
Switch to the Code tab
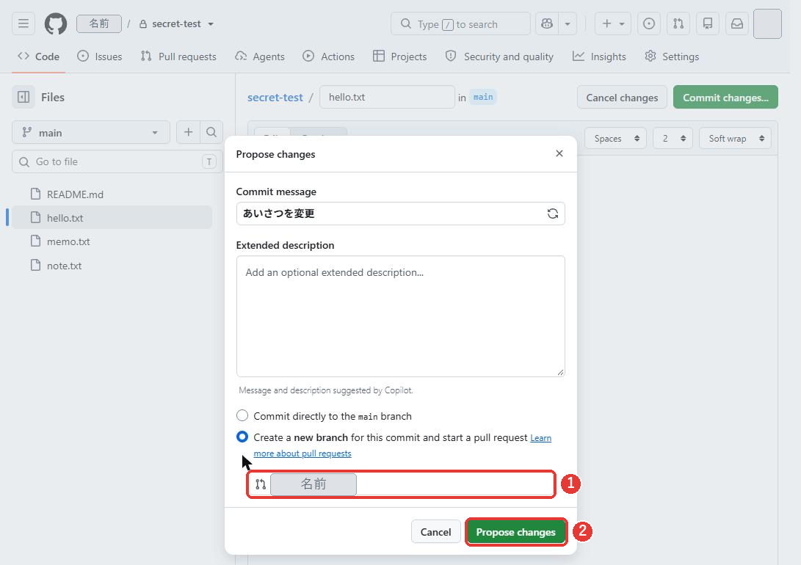coord(39,56)
